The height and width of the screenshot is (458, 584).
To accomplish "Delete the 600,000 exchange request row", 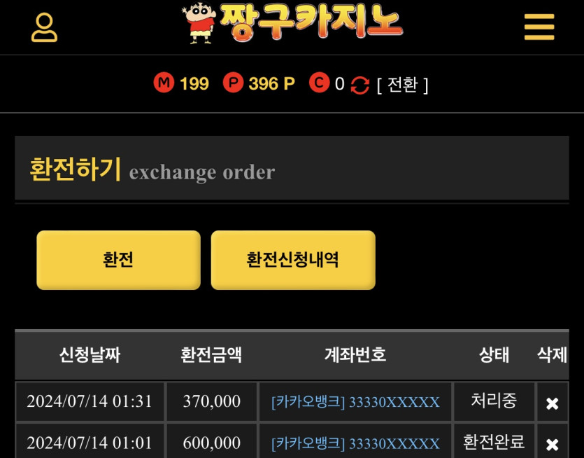I will point(552,444).
